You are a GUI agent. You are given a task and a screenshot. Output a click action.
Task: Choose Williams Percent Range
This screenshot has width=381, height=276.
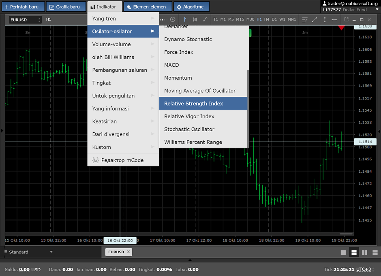[203, 142]
